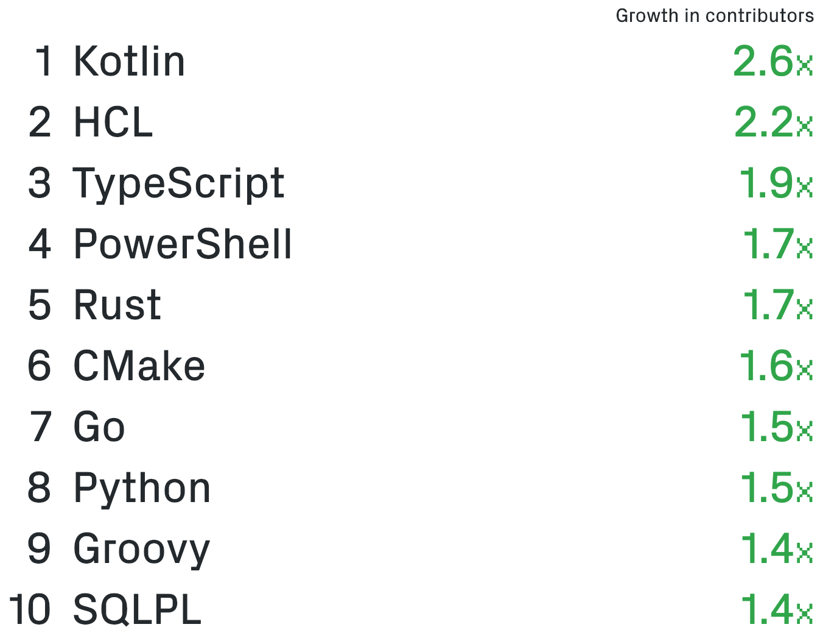Click the SQLPL language name

pyautogui.click(x=137, y=610)
